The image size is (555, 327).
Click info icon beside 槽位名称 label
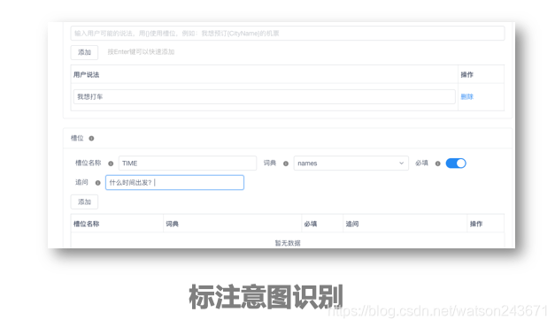point(111,163)
